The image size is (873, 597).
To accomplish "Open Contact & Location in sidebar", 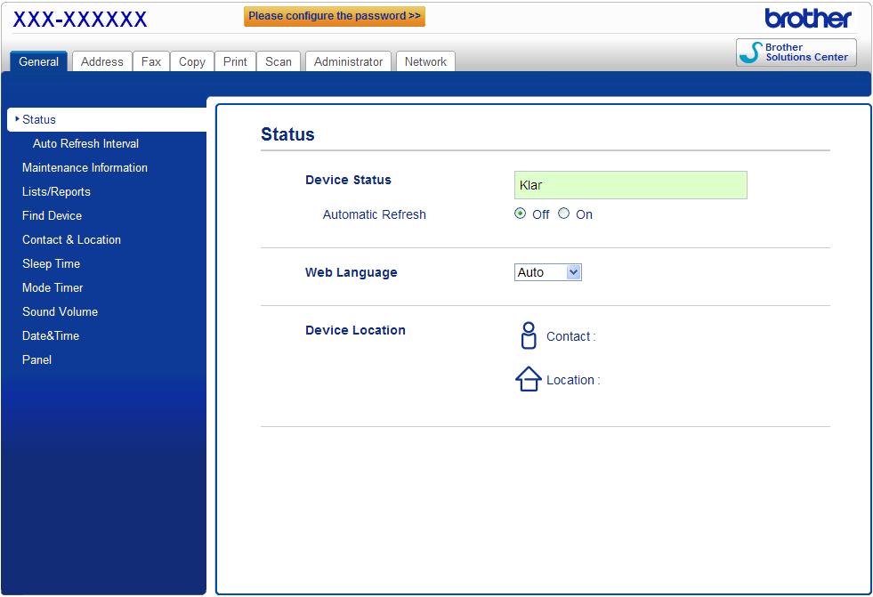I will tap(71, 239).
